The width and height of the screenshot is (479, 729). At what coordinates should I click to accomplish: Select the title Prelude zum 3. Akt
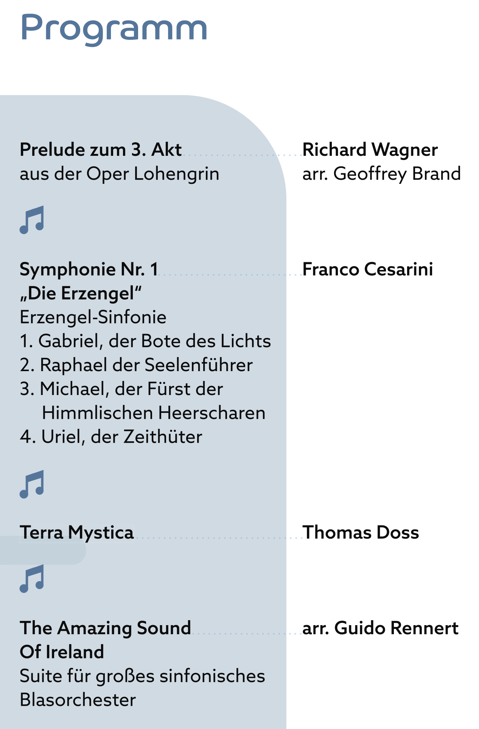(x=101, y=150)
